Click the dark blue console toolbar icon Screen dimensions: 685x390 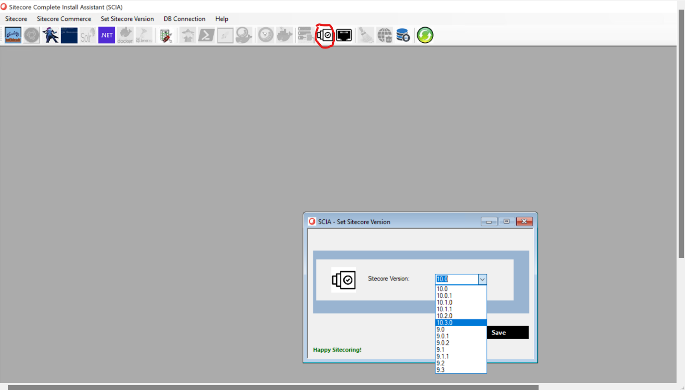pyautogui.click(x=69, y=35)
